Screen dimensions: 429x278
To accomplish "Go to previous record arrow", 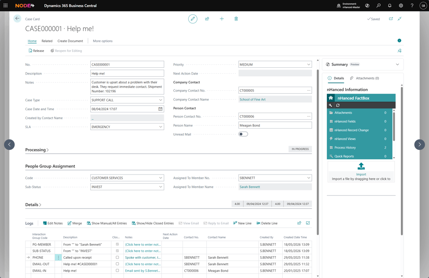I will click(x=9, y=144).
